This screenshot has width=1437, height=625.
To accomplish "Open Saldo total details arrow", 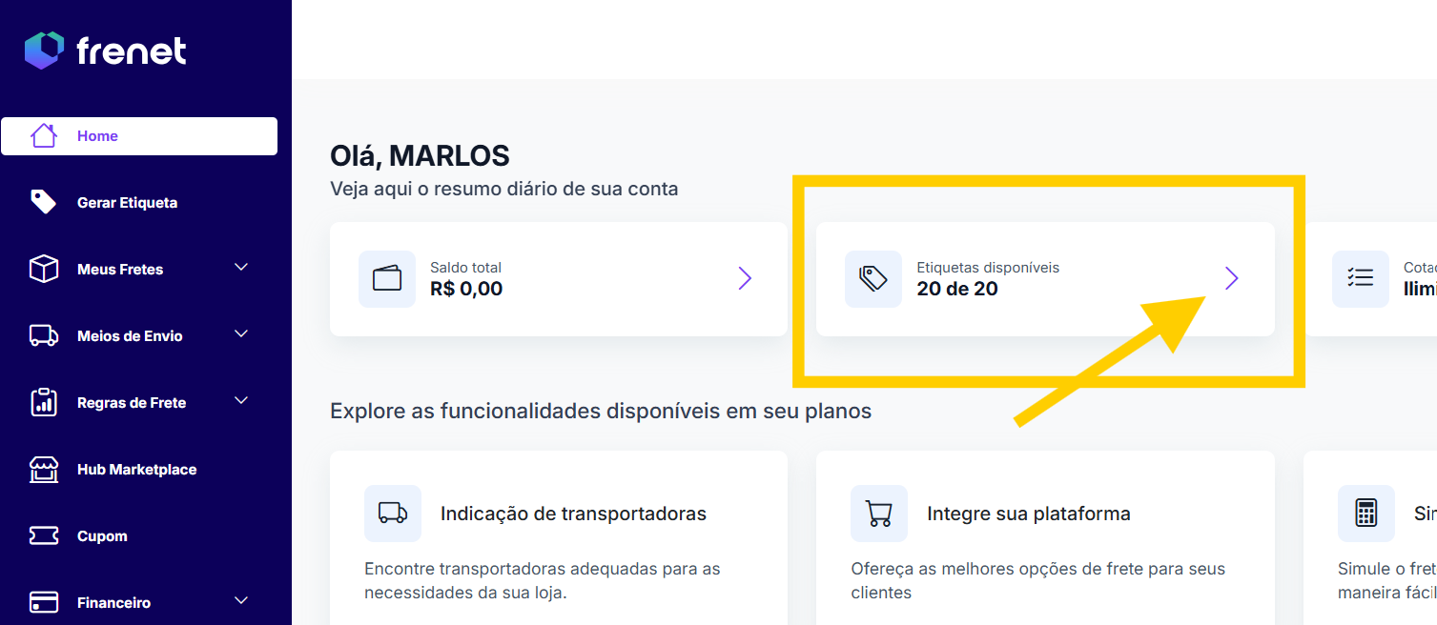I will [x=745, y=278].
